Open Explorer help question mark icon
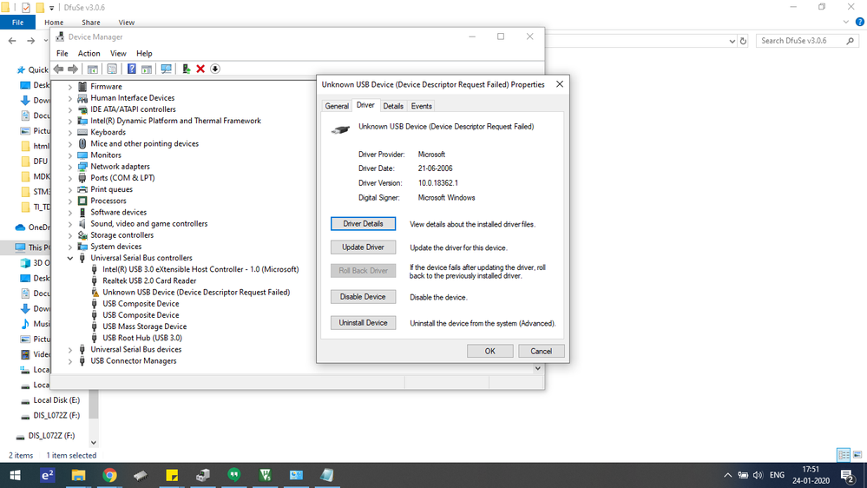Image resolution: width=867 pixels, height=488 pixels. pyautogui.click(x=860, y=22)
